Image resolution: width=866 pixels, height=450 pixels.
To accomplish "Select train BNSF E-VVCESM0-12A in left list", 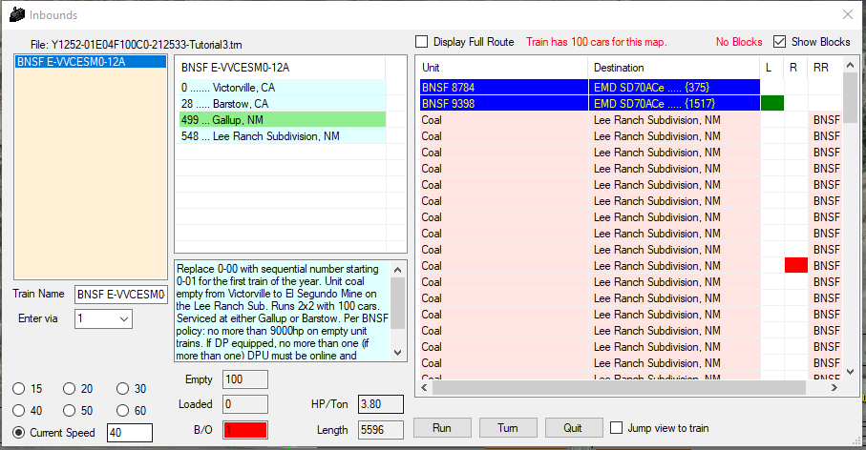I will point(91,62).
